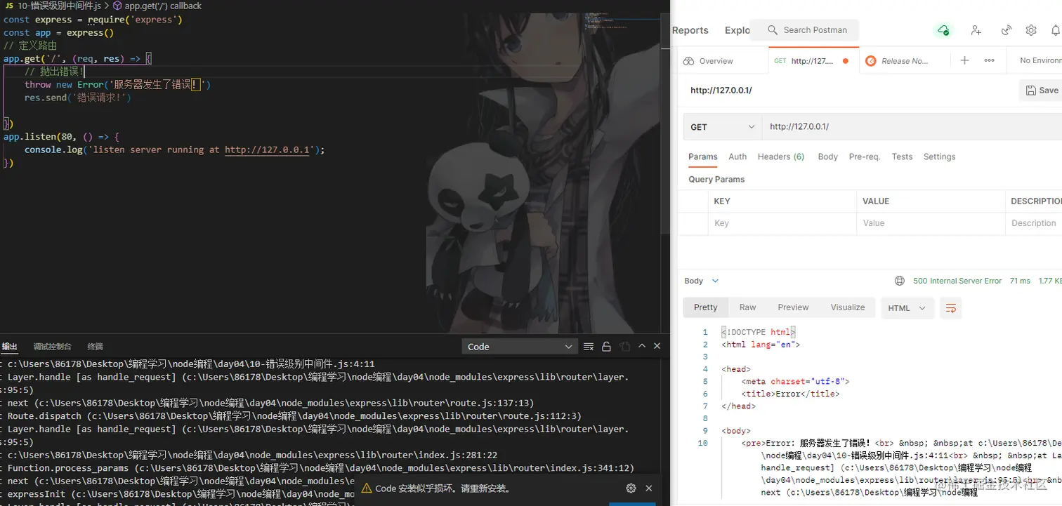The image size is (1062, 506).
Task: Select the Preview response view
Action: [x=793, y=307]
